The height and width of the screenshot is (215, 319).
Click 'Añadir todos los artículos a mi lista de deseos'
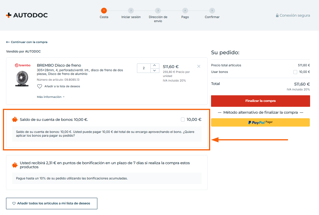[52, 203]
